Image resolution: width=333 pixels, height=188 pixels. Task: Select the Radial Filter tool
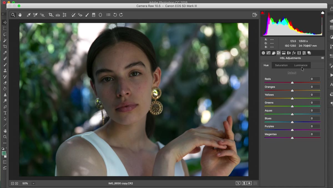[x=100, y=15]
